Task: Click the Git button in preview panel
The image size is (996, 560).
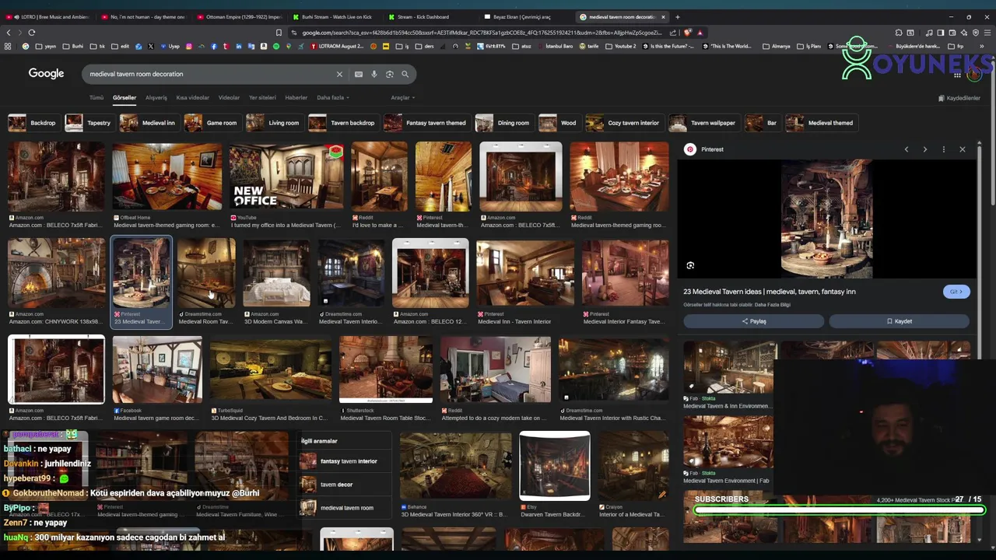Action: 956,292
